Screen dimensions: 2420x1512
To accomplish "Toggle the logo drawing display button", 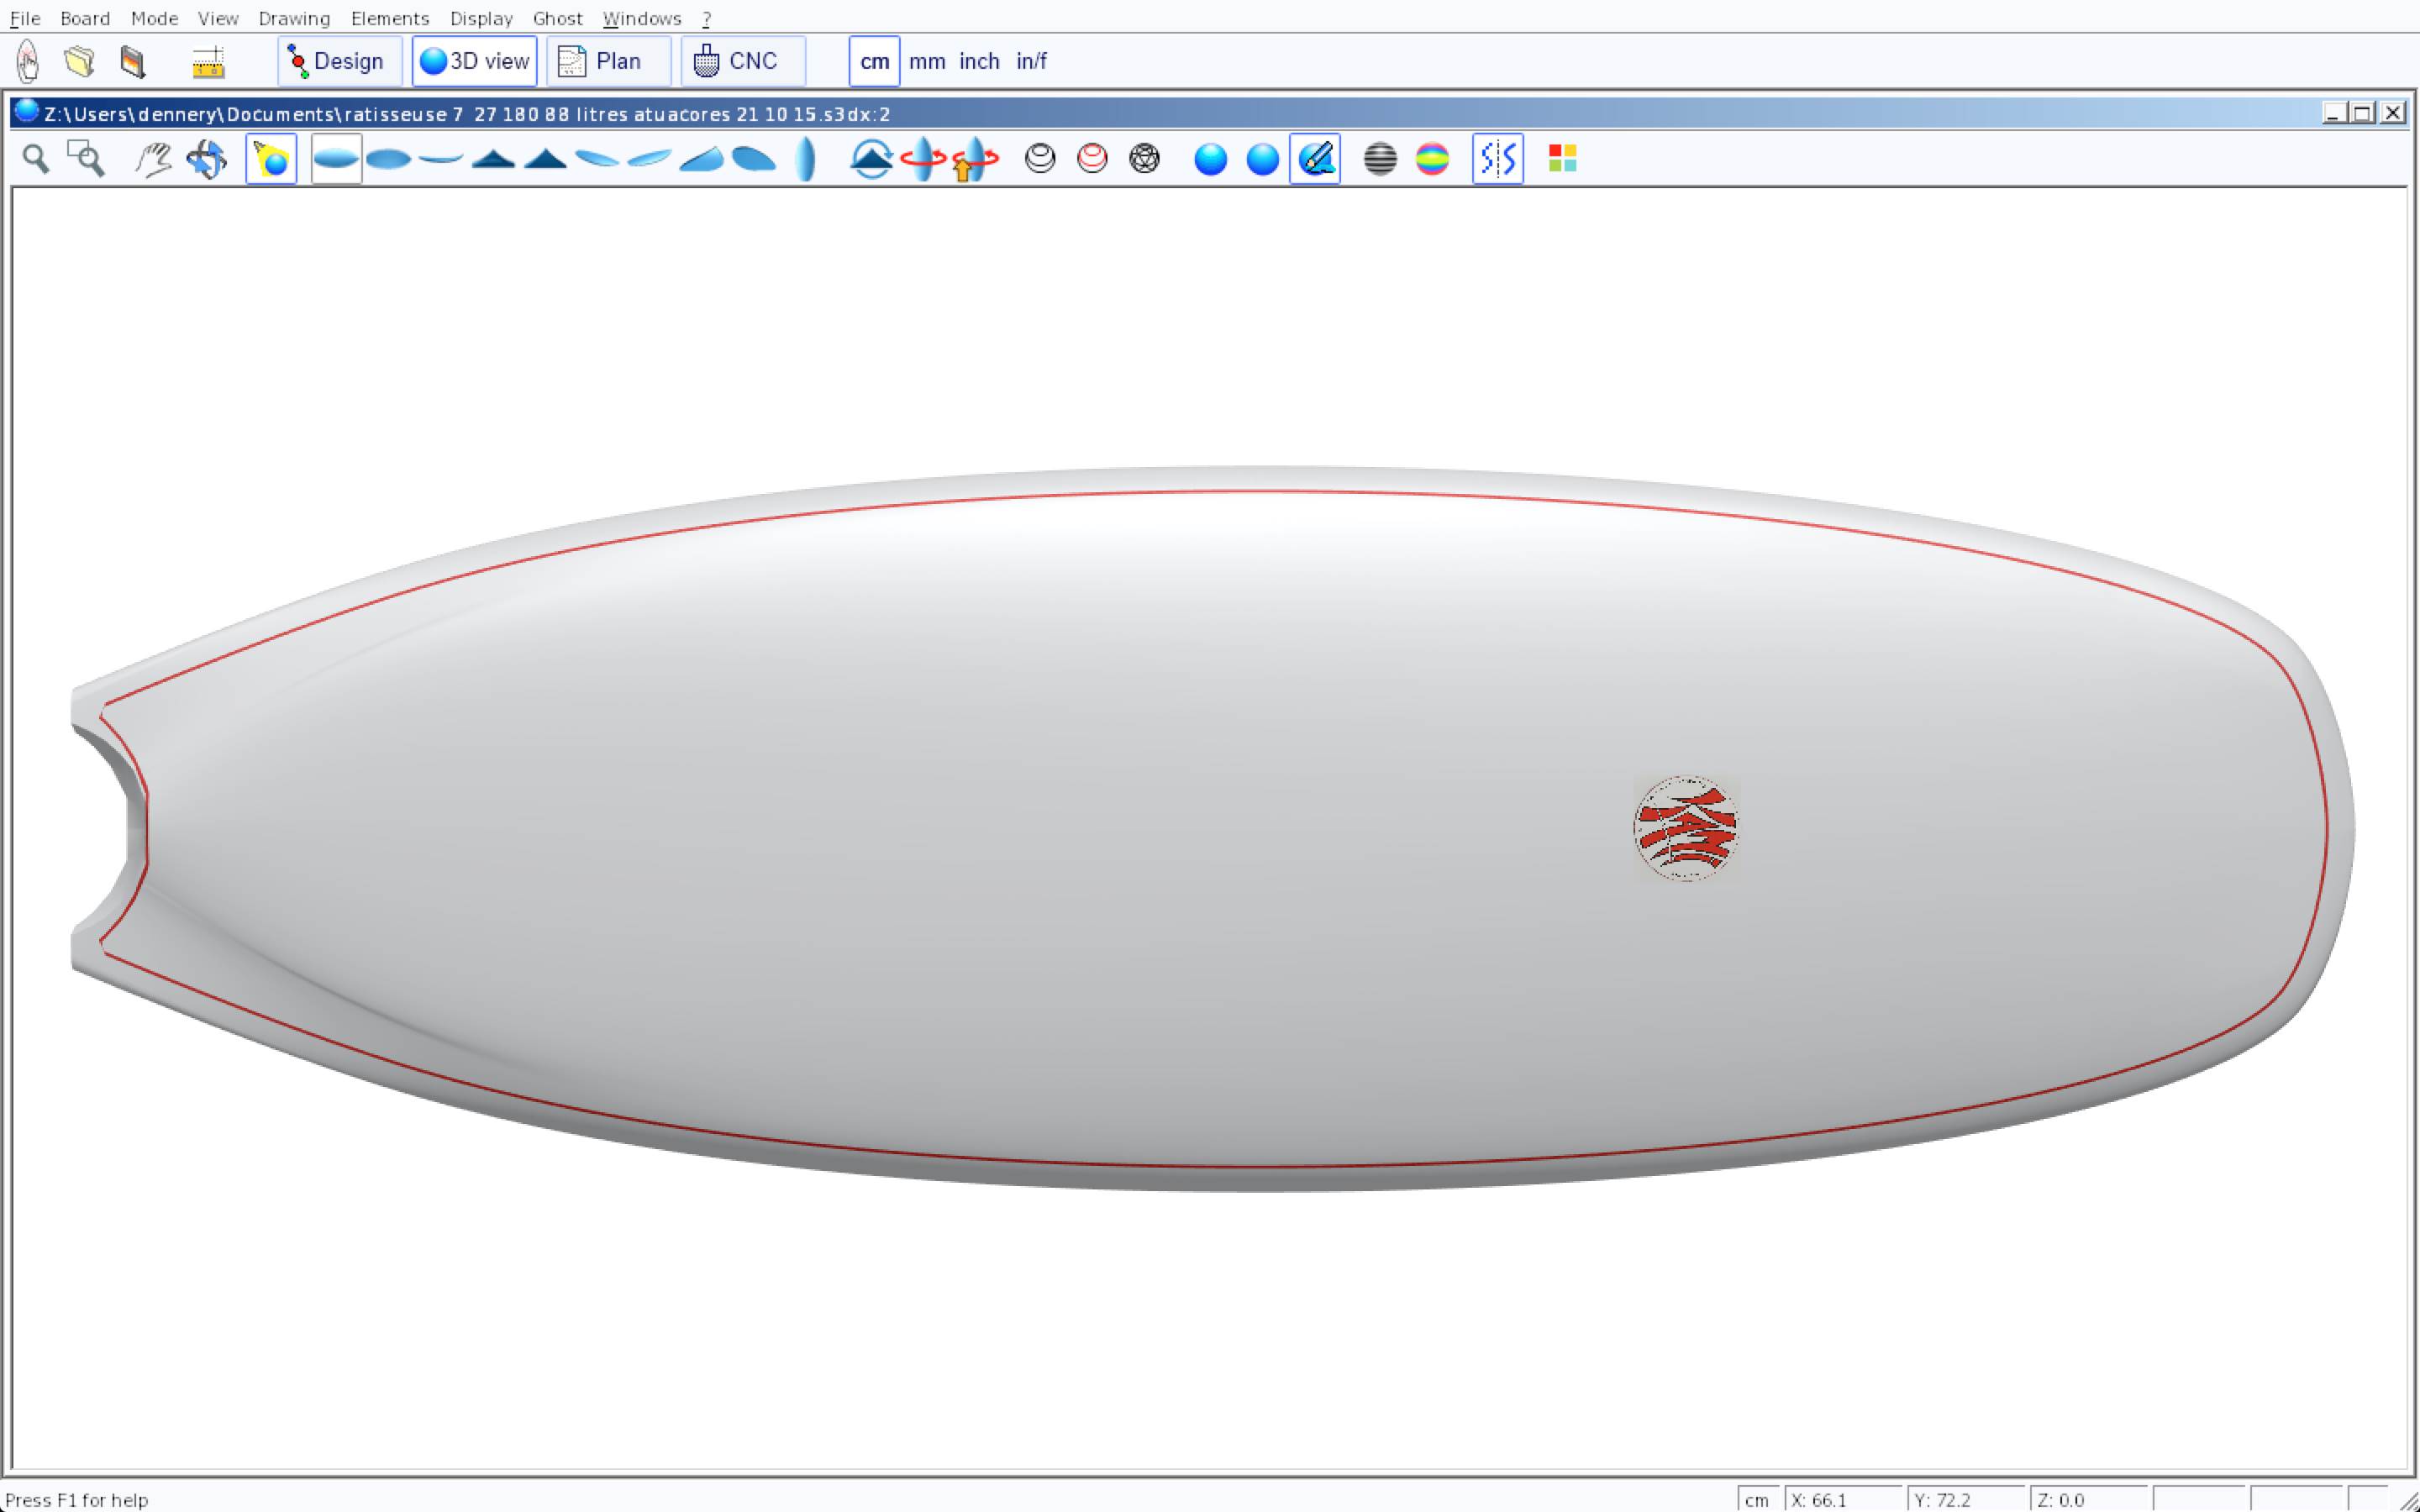I will coord(1315,159).
